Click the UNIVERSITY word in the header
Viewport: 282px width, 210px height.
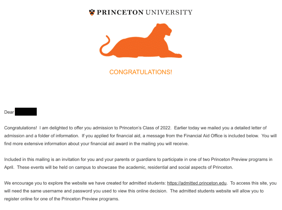click(x=169, y=12)
